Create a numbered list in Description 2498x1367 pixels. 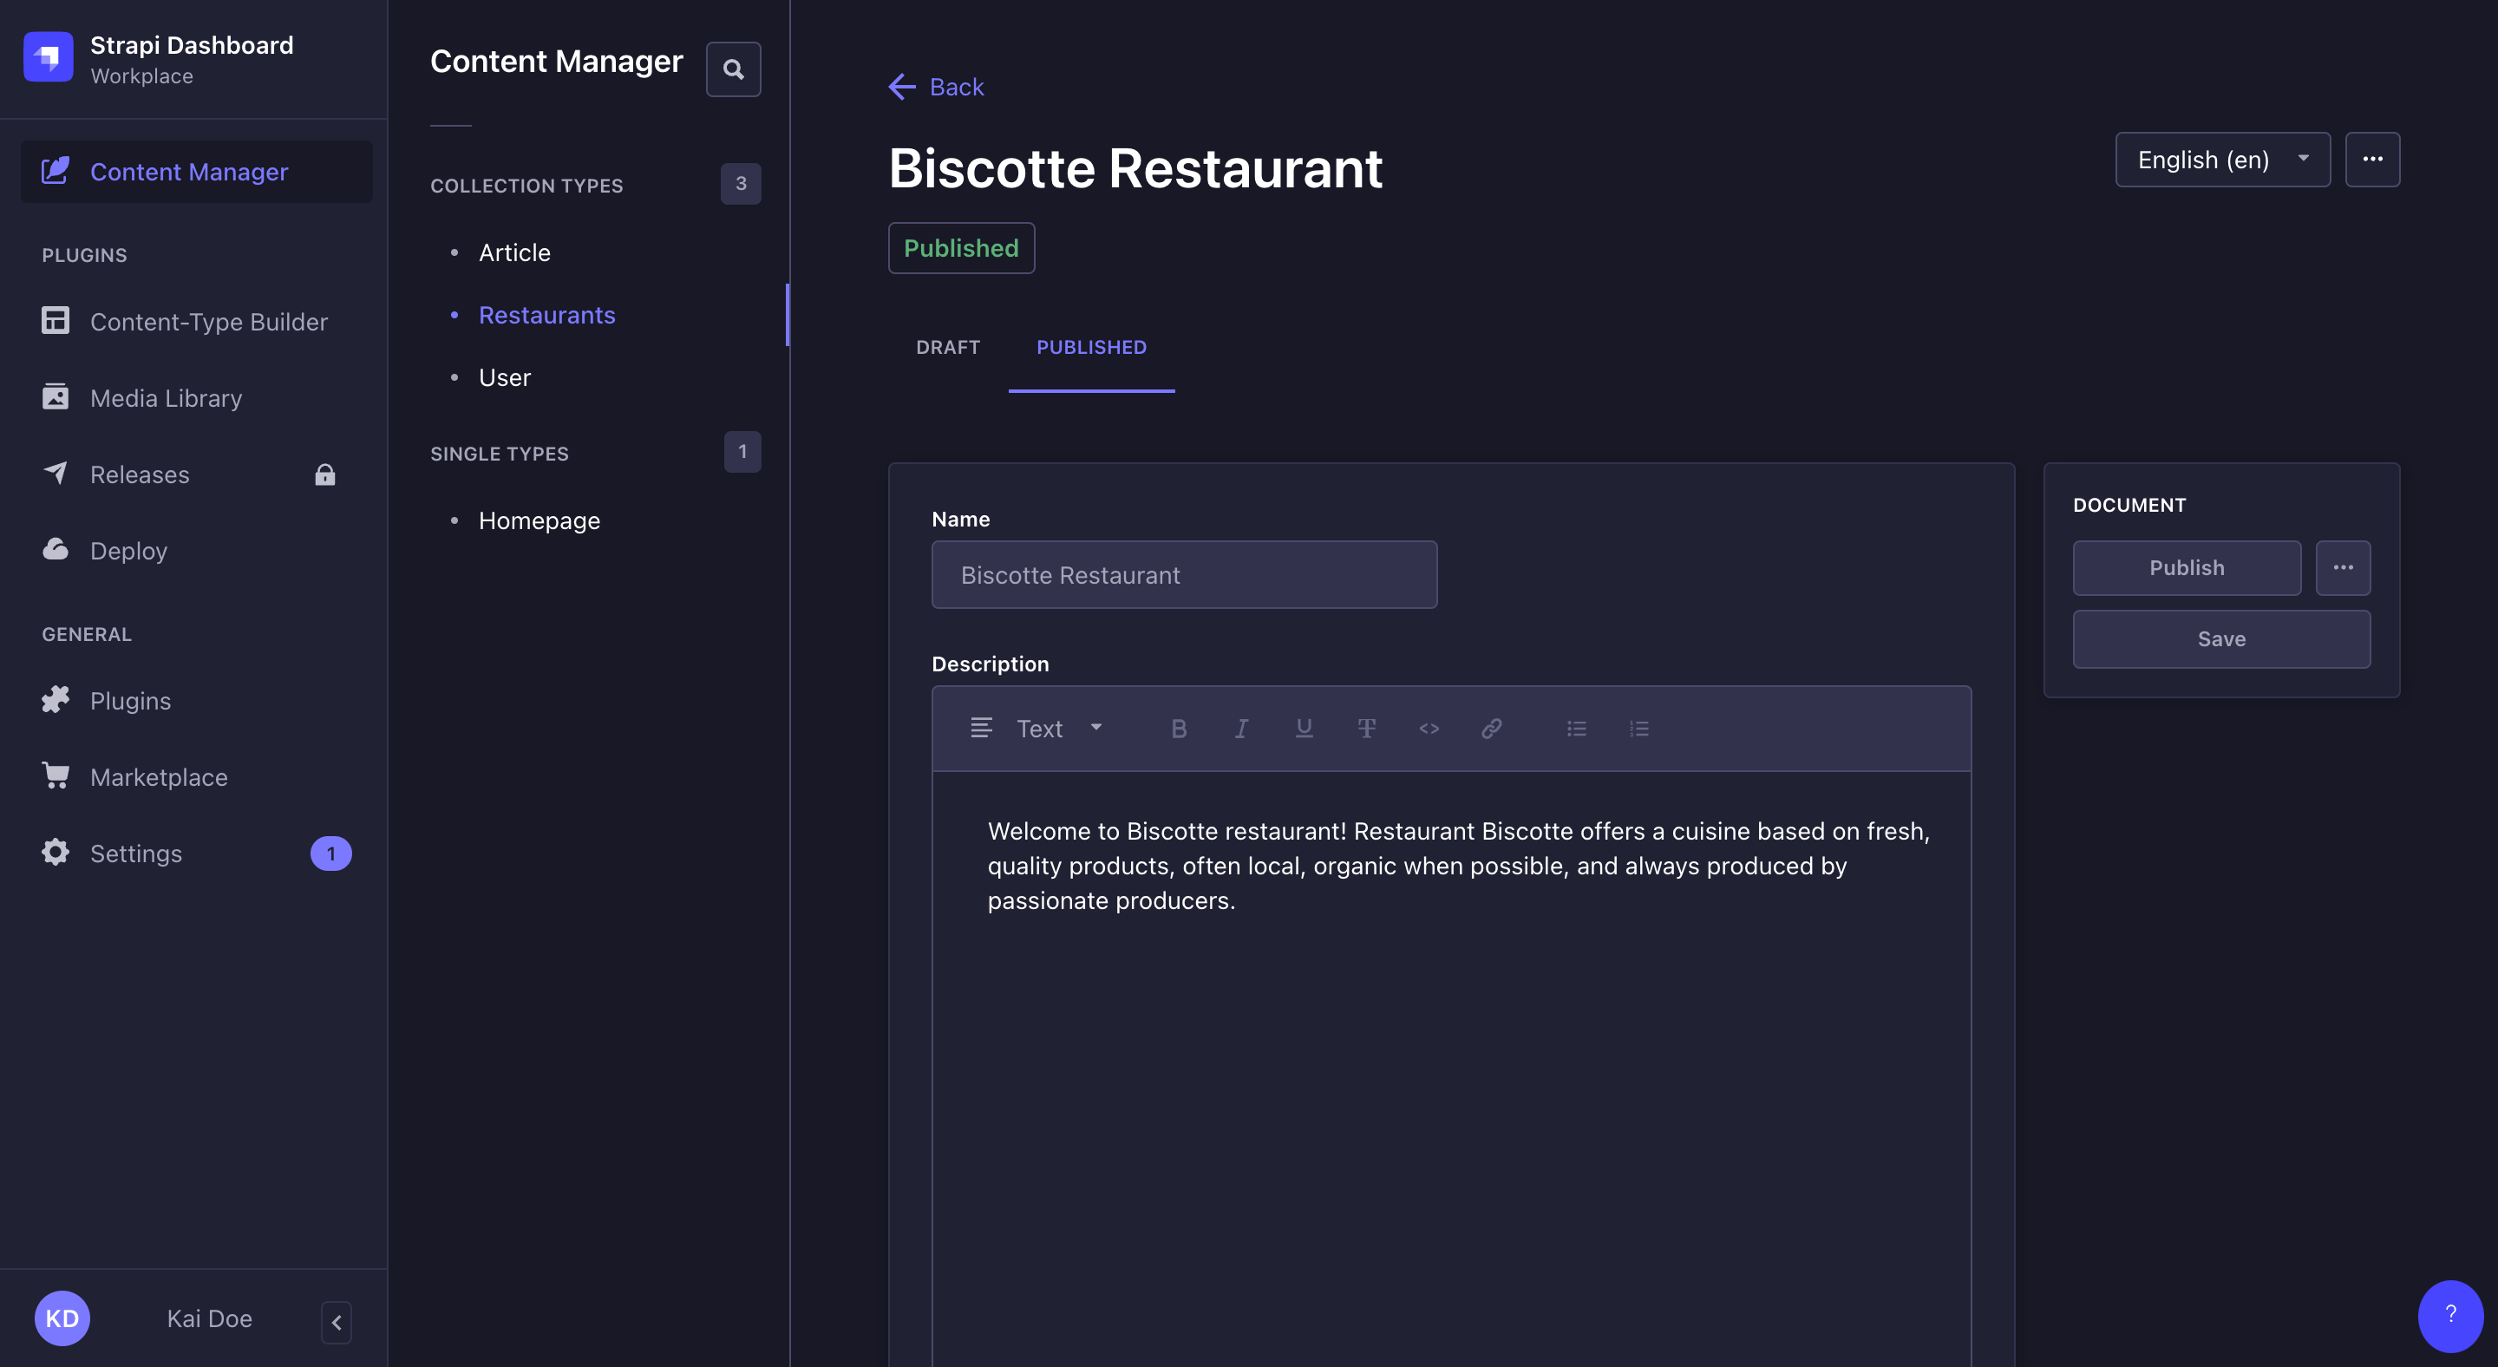click(x=1638, y=728)
